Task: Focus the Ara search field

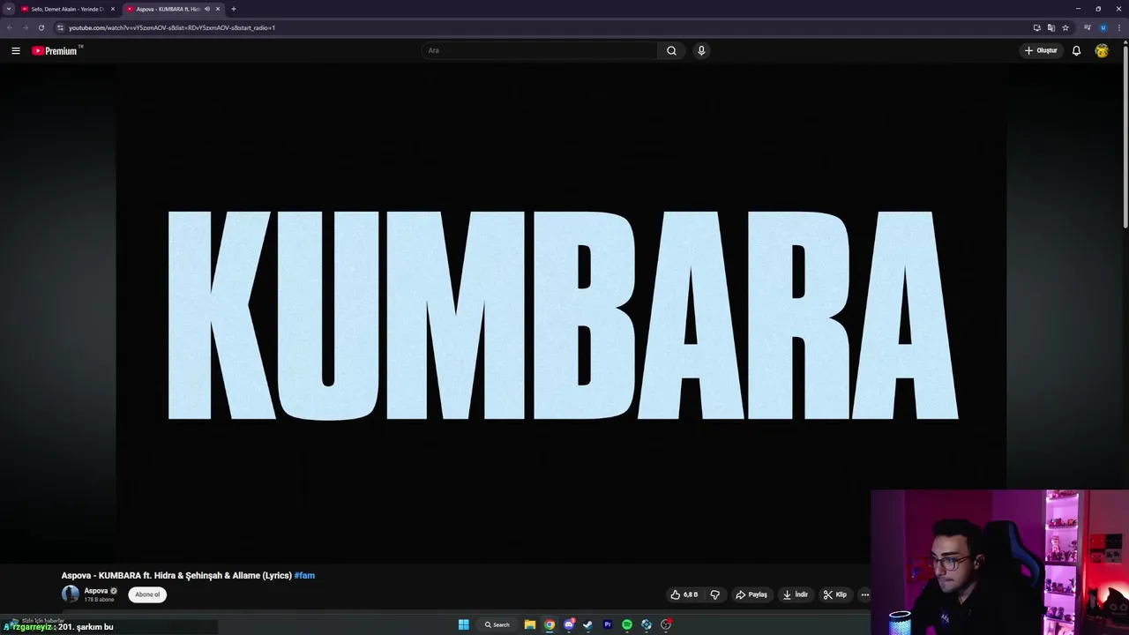Action: click(x=540, y=50)
